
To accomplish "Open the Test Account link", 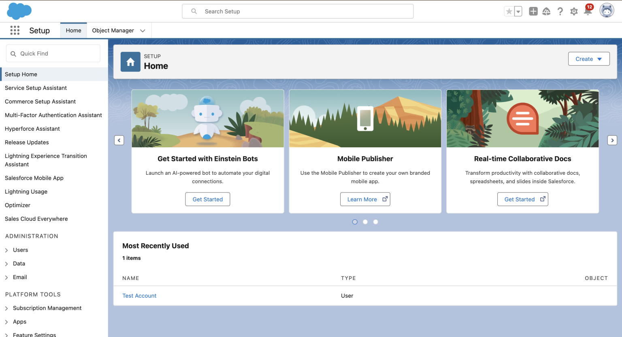I will tap(139, 296).
